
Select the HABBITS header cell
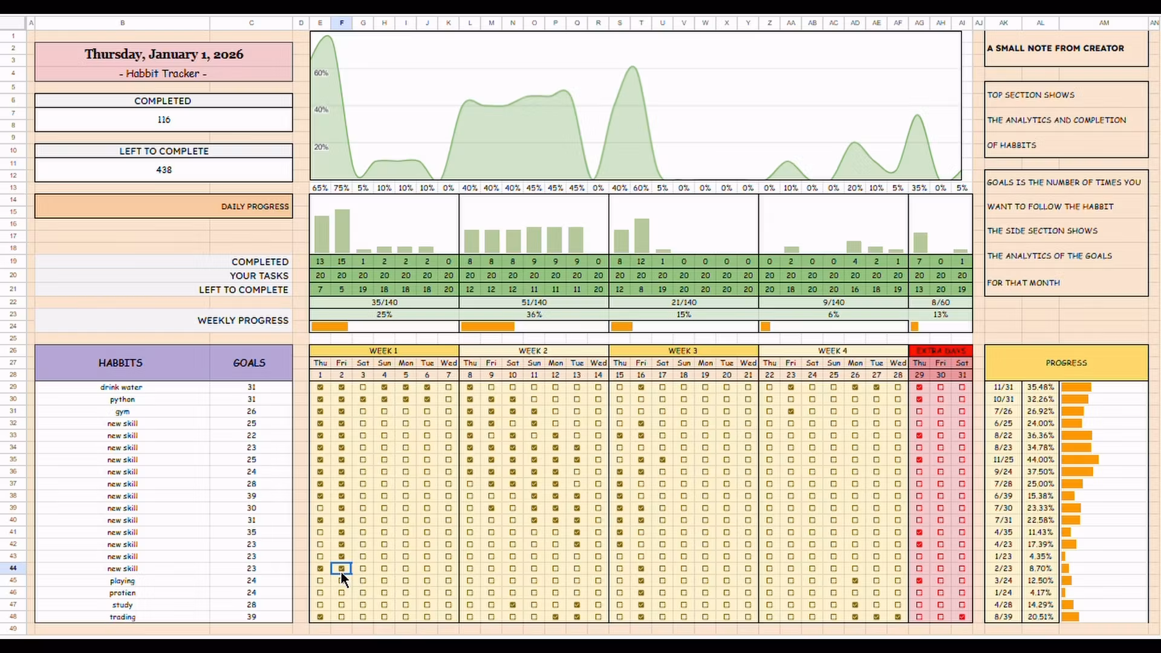point(121,363)
